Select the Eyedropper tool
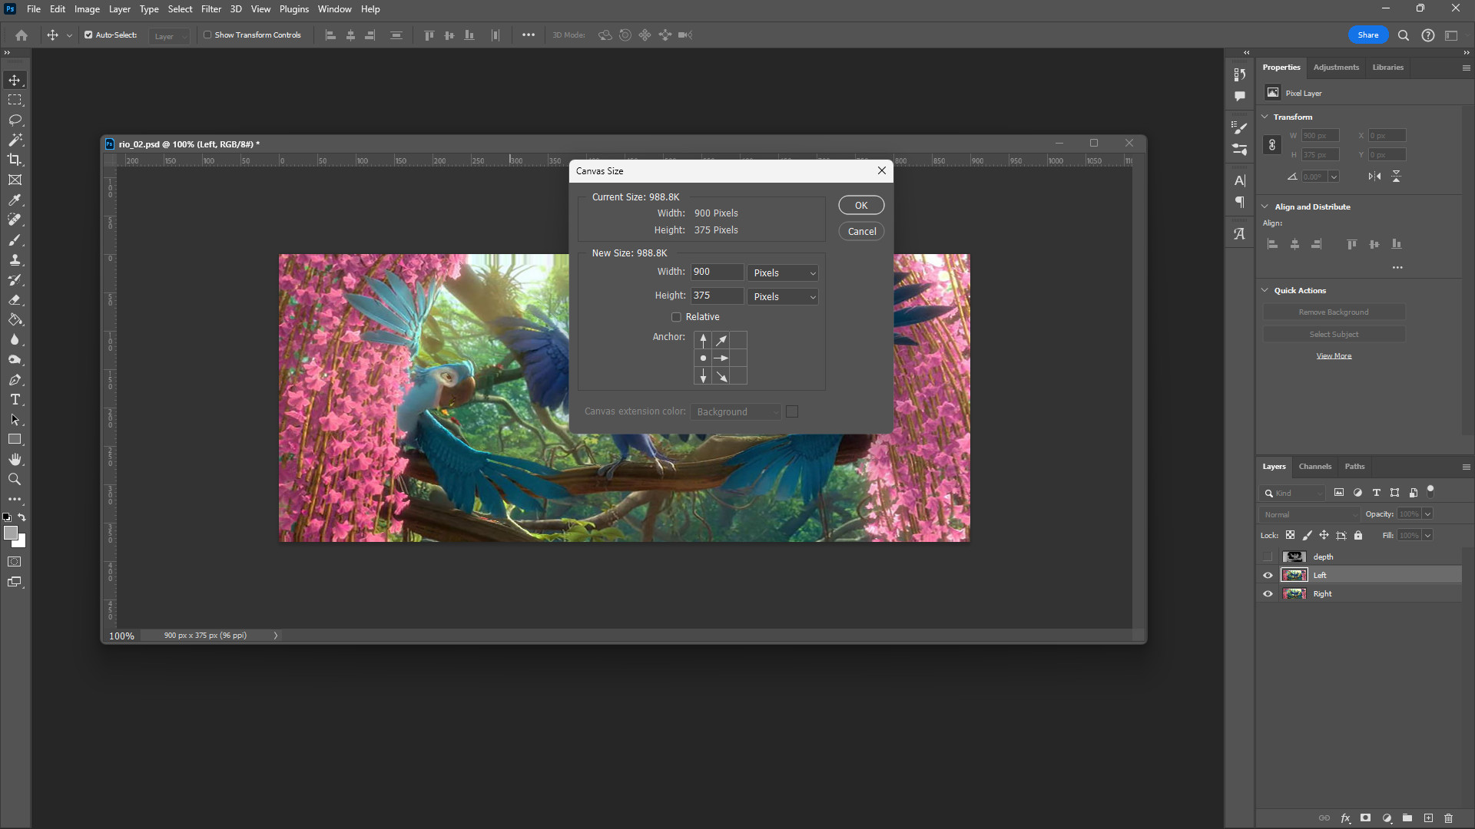The width and height of the screenshot is (1475, 829). (15, 200)
